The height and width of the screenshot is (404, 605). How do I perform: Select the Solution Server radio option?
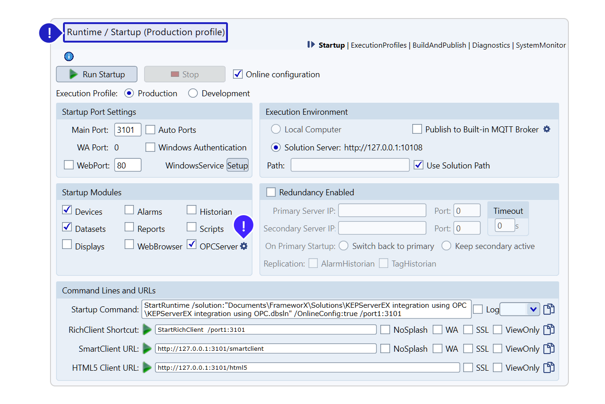click(276, 148)
